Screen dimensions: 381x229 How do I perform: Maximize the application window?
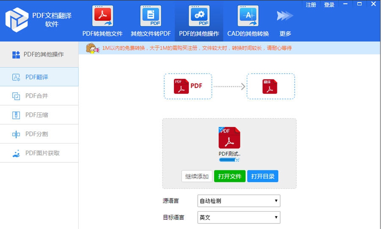[x=359, y=4]
